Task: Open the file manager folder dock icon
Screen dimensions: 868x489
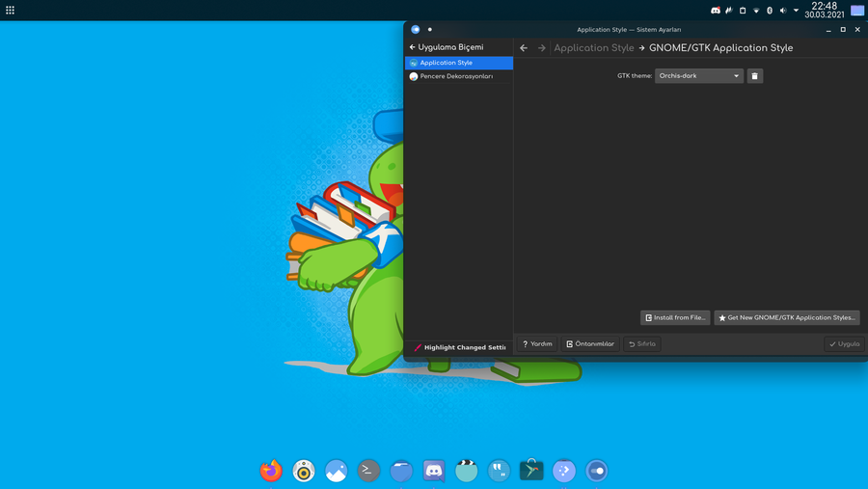Action: click(401, 471)
